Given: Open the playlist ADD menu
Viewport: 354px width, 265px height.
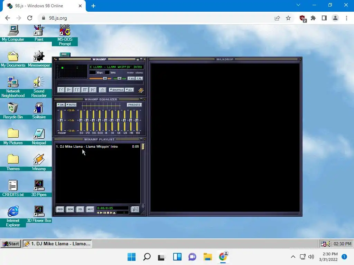Looking at the screenshot, I should point(60,209).
